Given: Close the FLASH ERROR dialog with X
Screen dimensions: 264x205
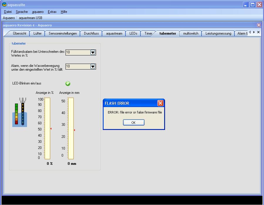Looking at the screenshot, I should point(160,103).
